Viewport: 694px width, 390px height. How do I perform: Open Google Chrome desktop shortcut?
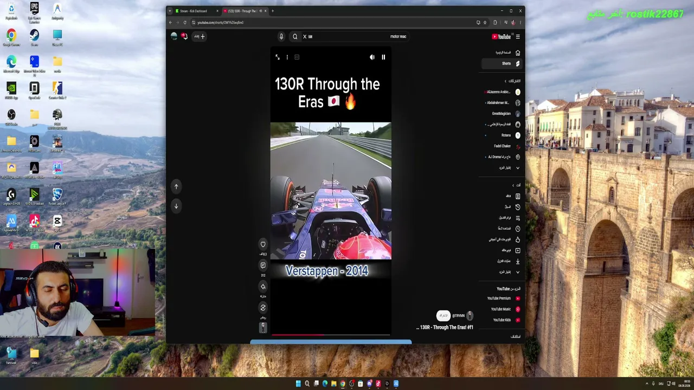click(x=11, y=38)
